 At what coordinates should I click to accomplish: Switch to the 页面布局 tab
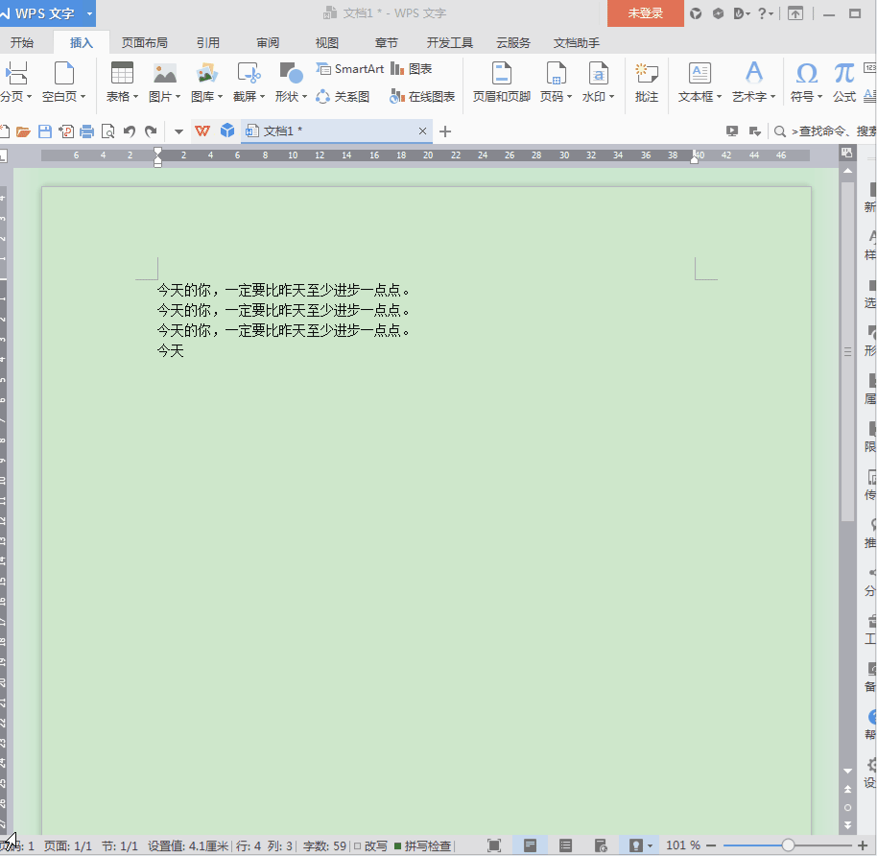pyautogui.click(x=144, y=43)
